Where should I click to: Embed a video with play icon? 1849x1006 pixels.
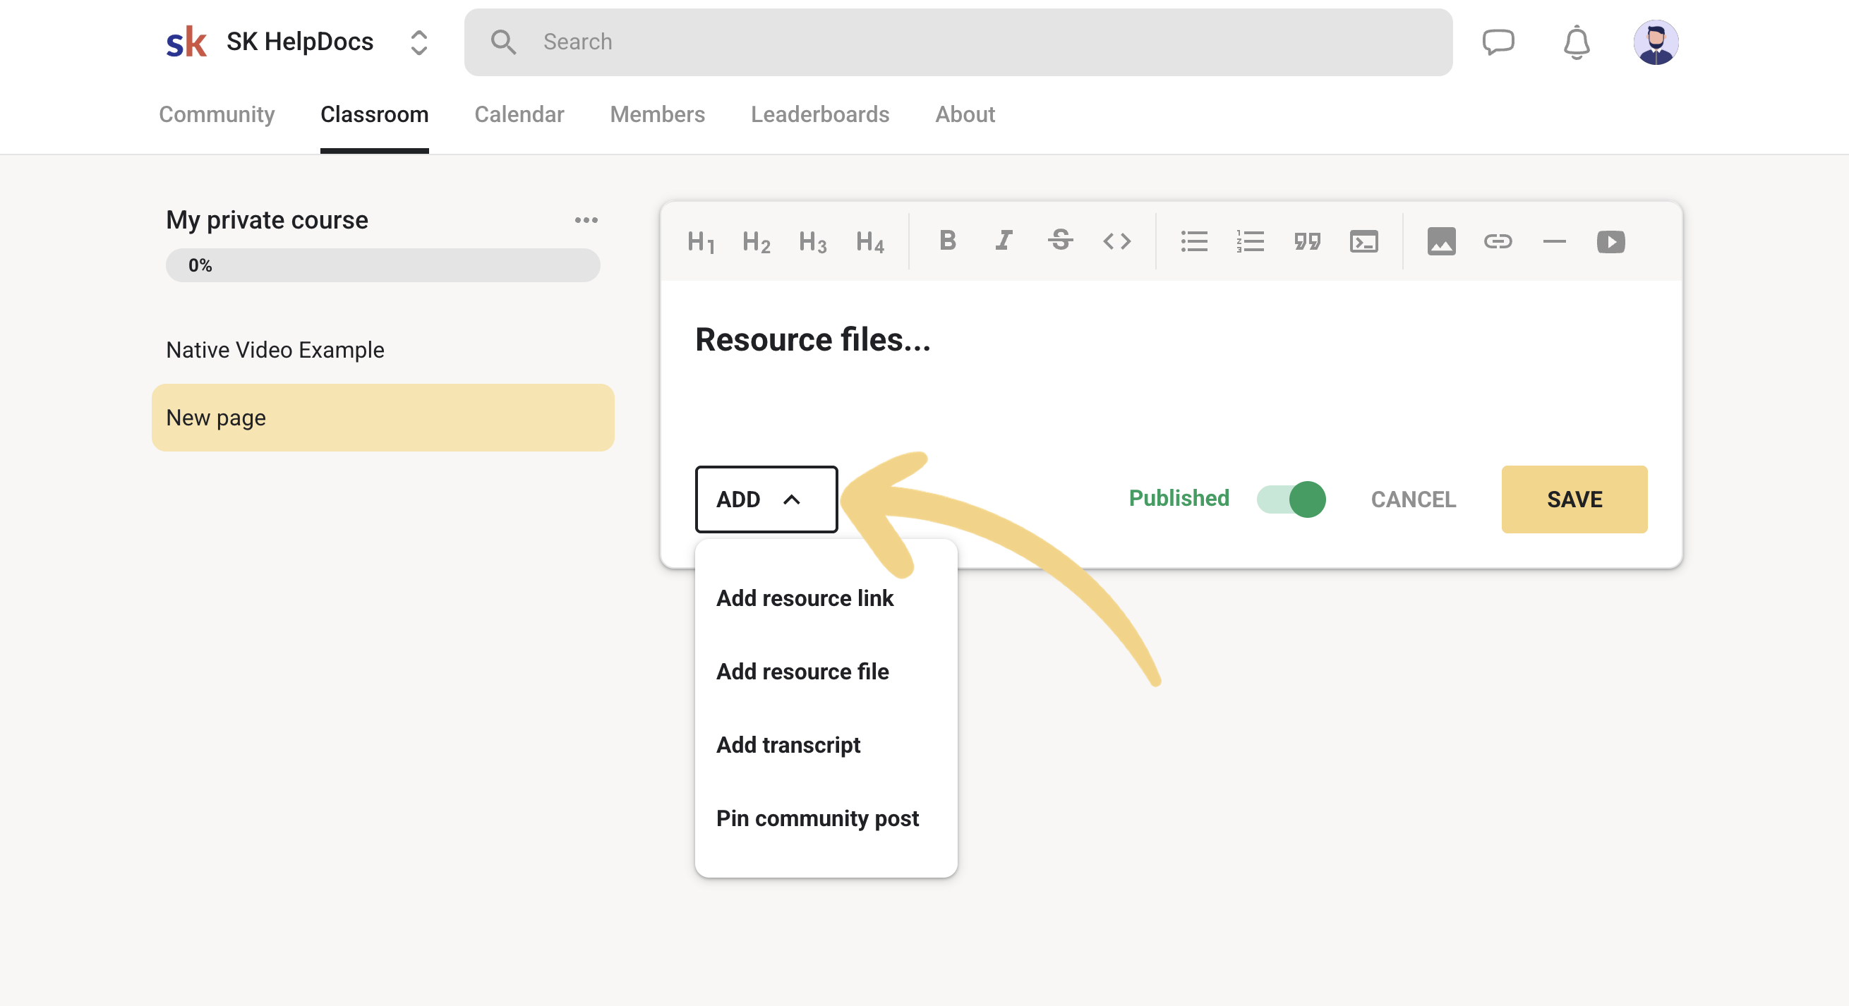[x=1610, y=241]
